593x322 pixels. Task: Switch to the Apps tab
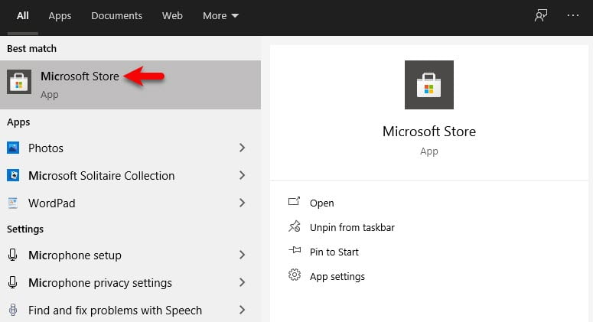[x=60, y=16]
